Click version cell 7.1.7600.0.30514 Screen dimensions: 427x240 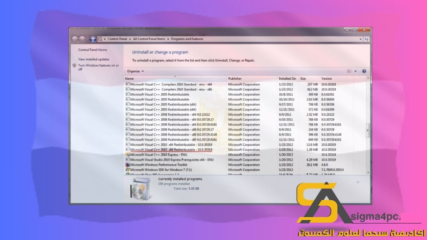tap(332, 170)
